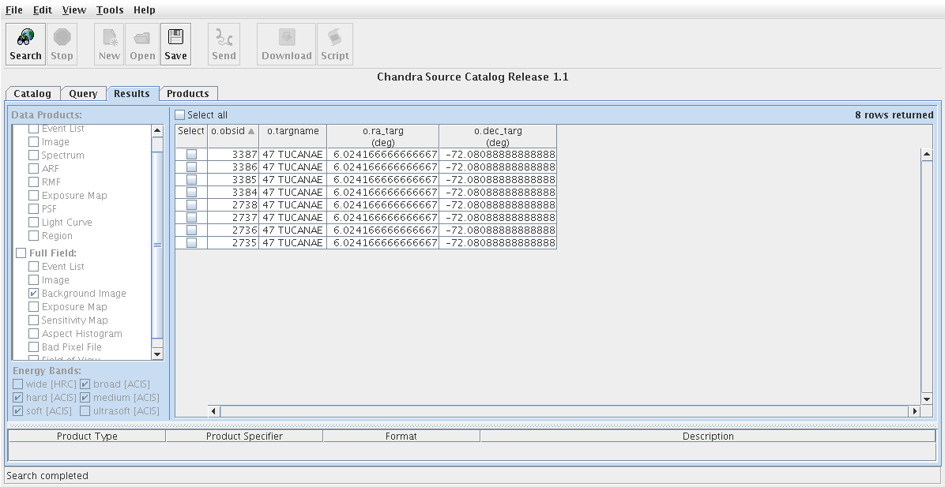Toggle the soft [ACIS] energy band
945x487 pixels.
point(18,411)
